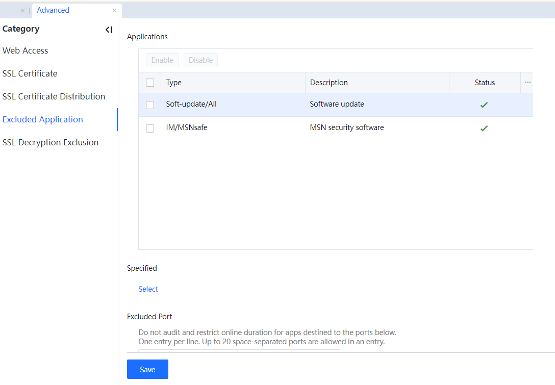The height and width of the screenshot is (385, 555).
Task: Go to SSL Certificate Distribution
Action: click(54, 96)
